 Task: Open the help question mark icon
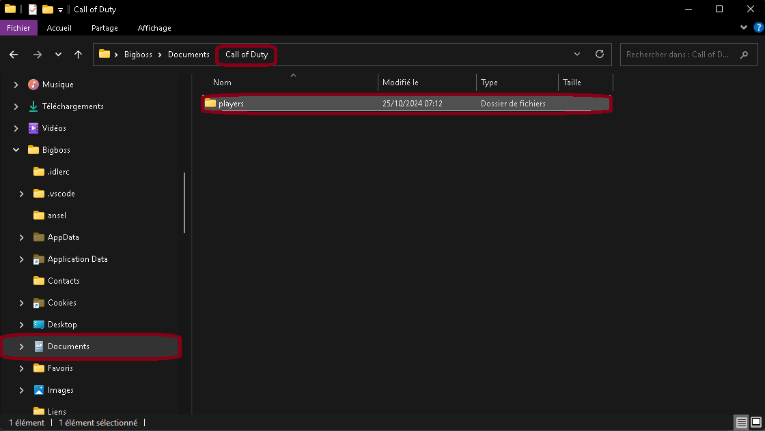[x=759, y=27]
